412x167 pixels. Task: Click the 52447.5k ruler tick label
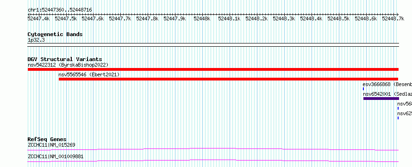coord(66,19)
